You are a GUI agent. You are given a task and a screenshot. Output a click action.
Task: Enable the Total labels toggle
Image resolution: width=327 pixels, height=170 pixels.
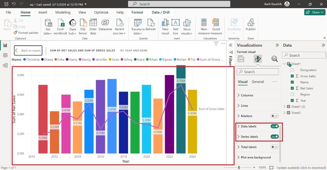274,147
